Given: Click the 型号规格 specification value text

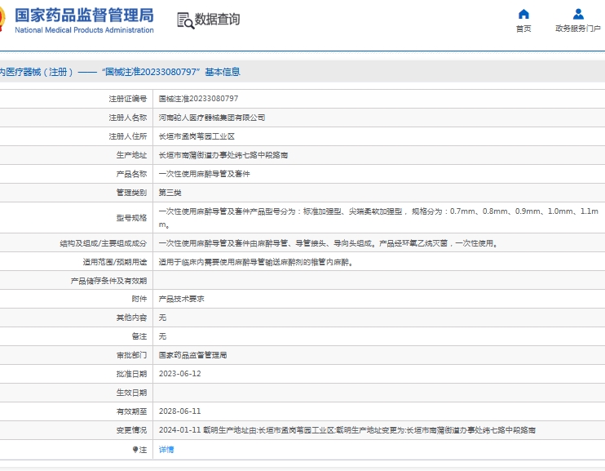Looking at the screenshot, I should pyautogui.click(x=378, y=217).
